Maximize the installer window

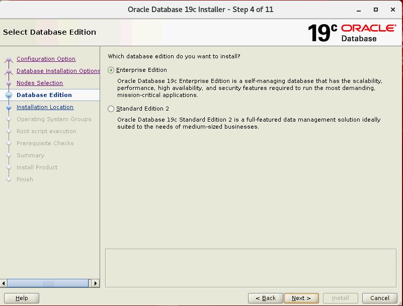[x=375, y=10]
